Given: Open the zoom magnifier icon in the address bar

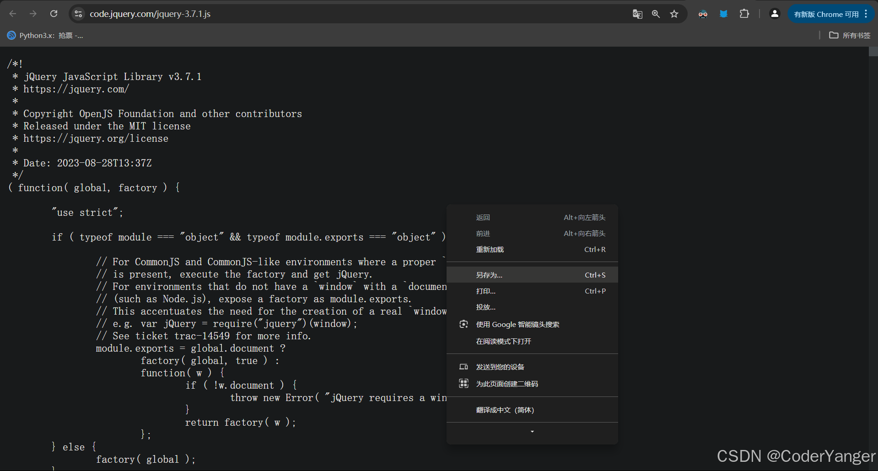Looking at the screenshot, I should coord(656,14).
